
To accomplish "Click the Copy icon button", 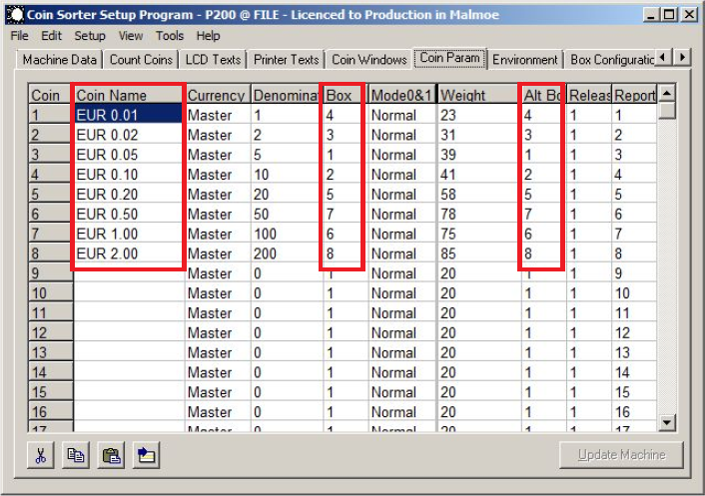I will click(76, 455).
